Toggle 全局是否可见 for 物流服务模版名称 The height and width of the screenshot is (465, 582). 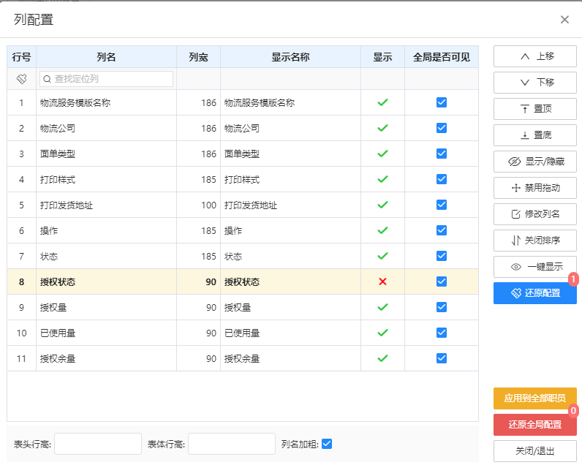point(442,102)
